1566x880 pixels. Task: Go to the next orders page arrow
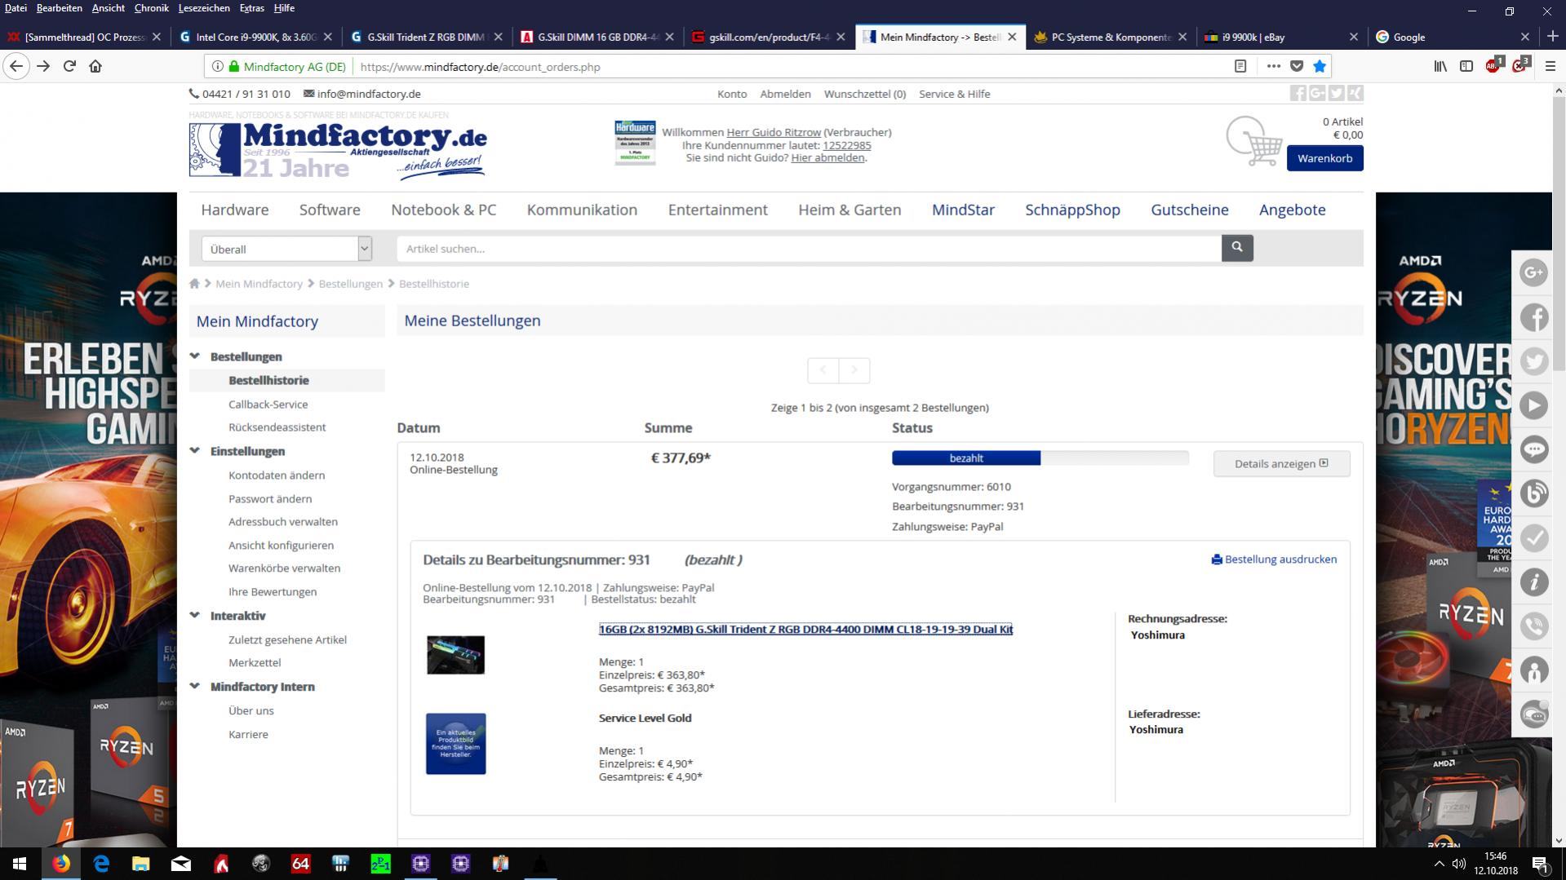click(854, 370)
